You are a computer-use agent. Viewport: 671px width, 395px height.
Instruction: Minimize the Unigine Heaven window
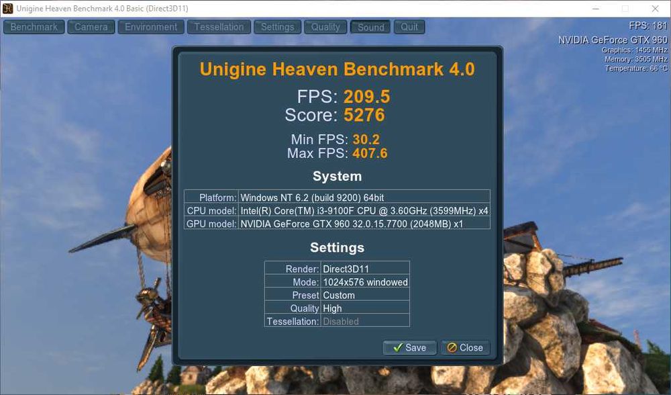click(x=596, y=9)
